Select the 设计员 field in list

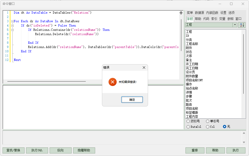(x=190, y=72)
